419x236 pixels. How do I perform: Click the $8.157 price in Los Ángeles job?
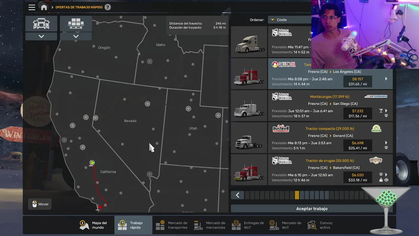358,79
